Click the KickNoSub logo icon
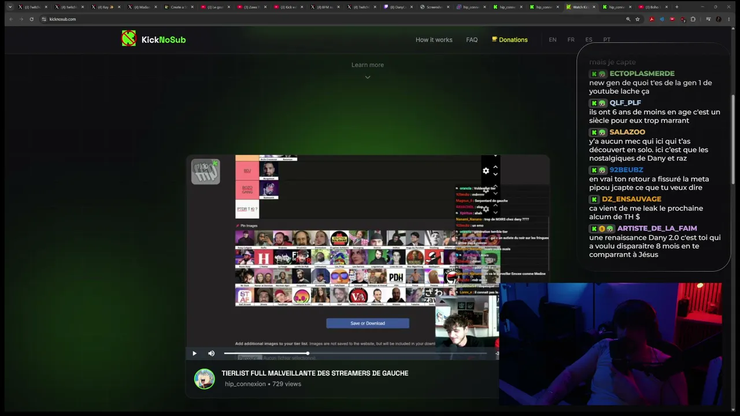 coord(129,39)
